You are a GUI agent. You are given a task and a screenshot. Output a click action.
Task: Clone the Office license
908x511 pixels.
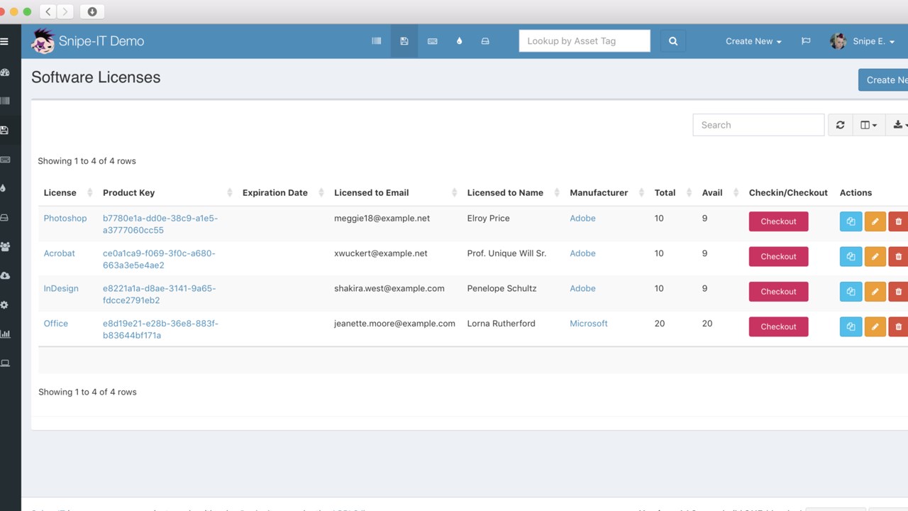pyautogui.click(x=851, y=326)
